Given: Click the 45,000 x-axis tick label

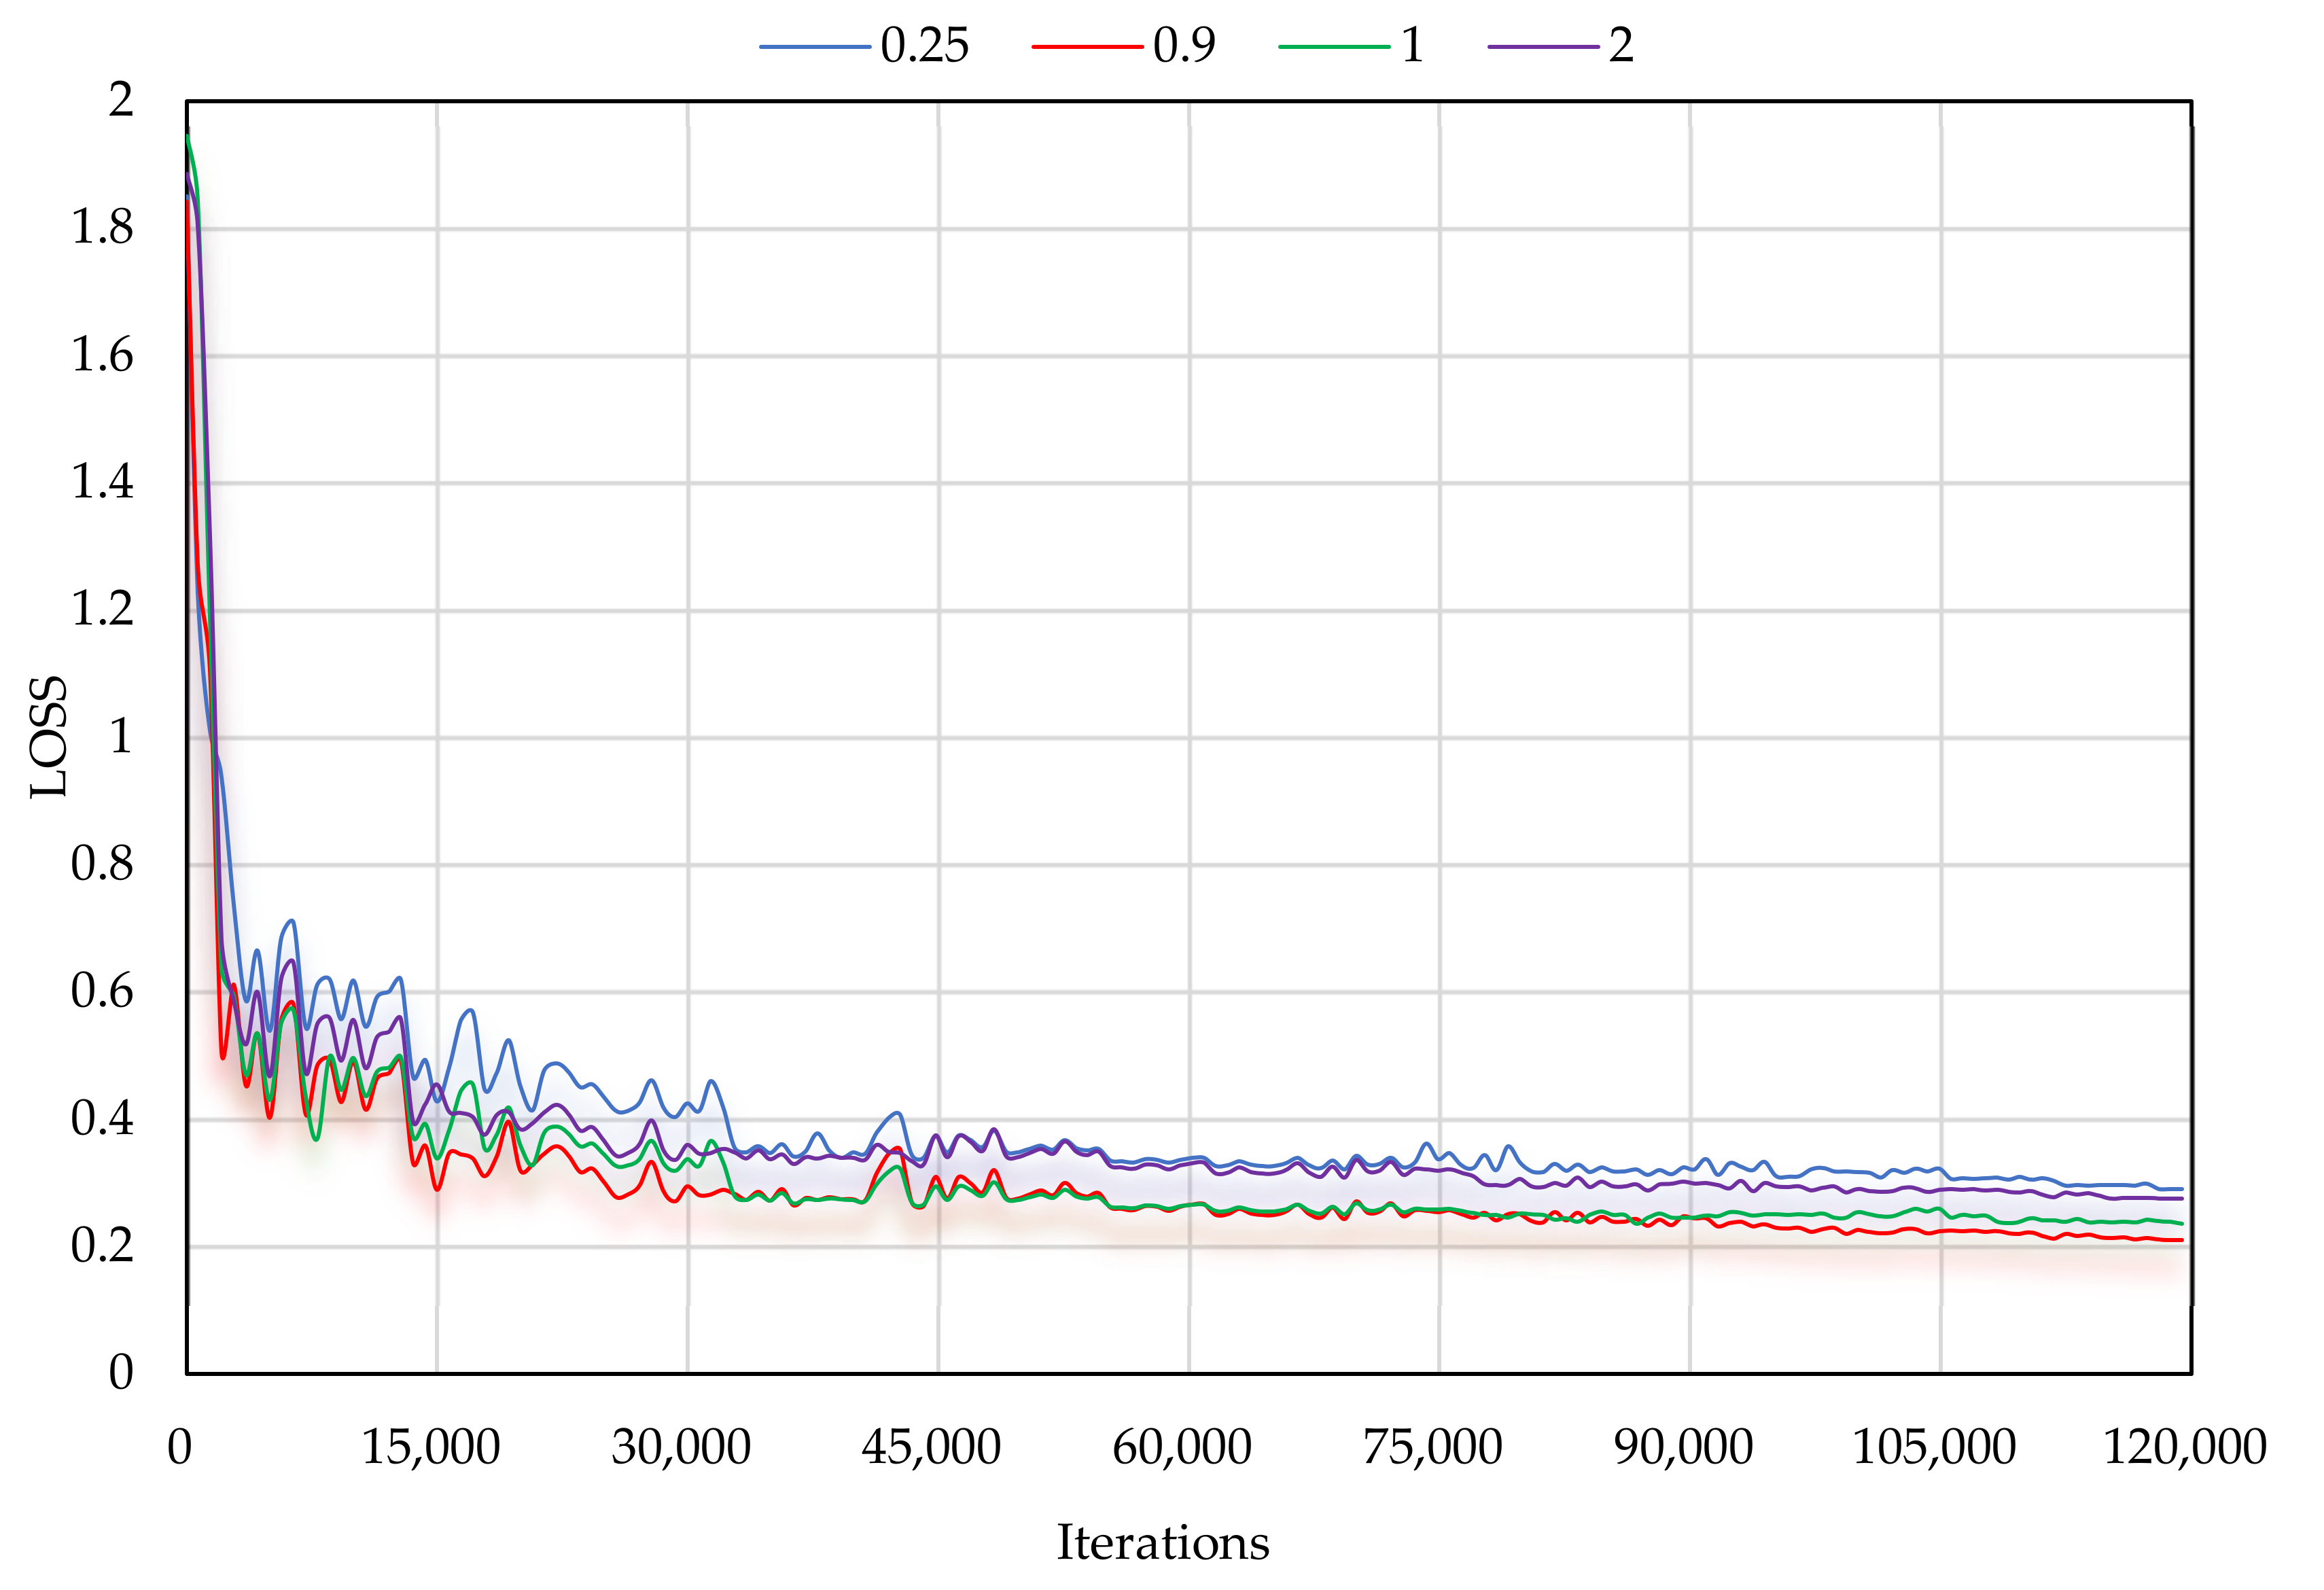Looking at the screenshot, I should point(931,1447).
